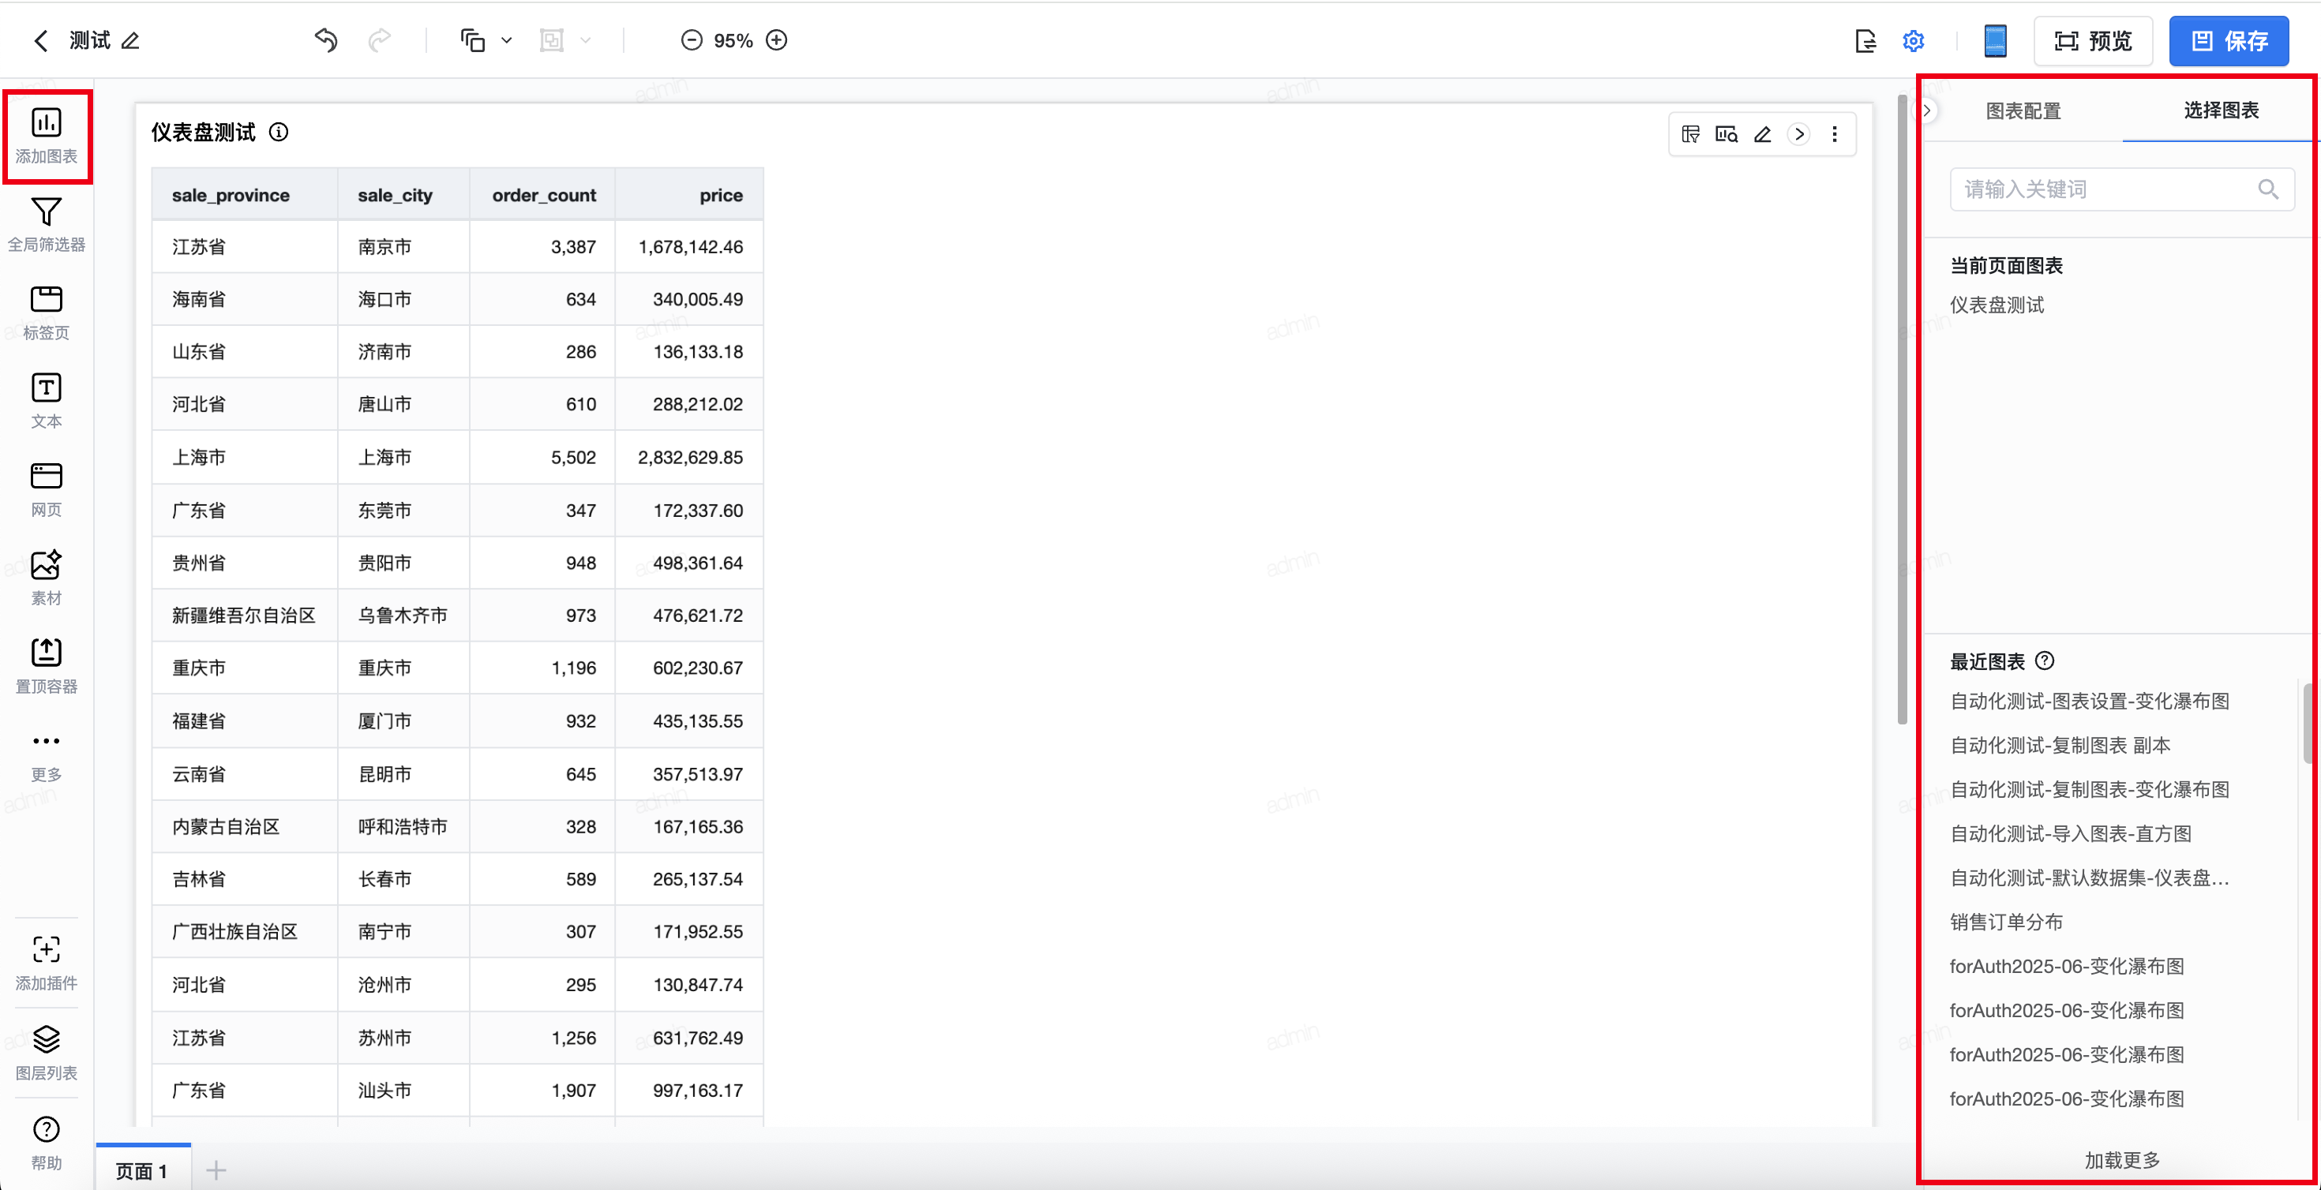Screen dimensions: 2321x1190
Task: Click the 新疆维吾尔自治区 cell
Action: tap(244, 616)
